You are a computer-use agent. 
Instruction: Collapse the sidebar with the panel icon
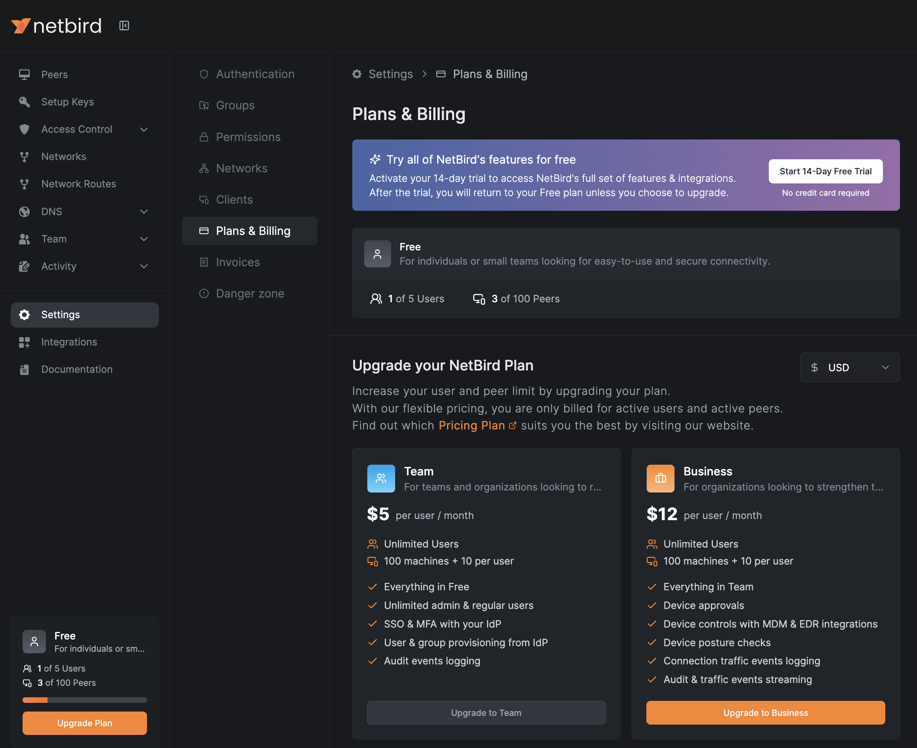tap(124, 26)
